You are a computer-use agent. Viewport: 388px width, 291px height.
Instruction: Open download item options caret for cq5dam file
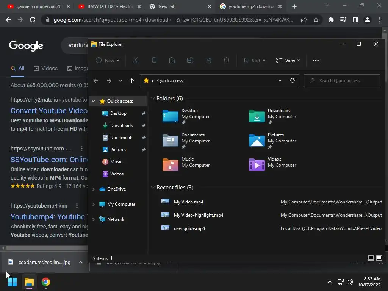(81, 262)
